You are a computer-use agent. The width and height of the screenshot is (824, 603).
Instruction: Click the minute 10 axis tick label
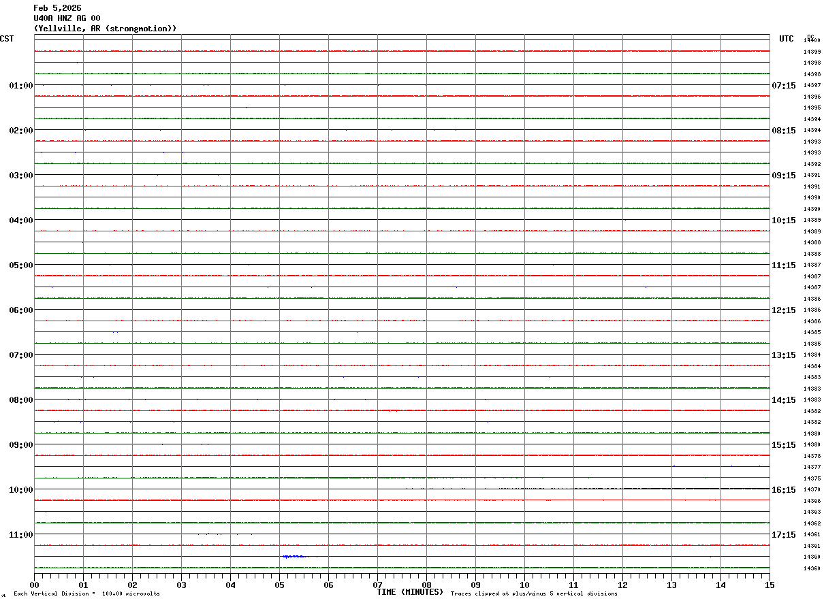point(525,585)
